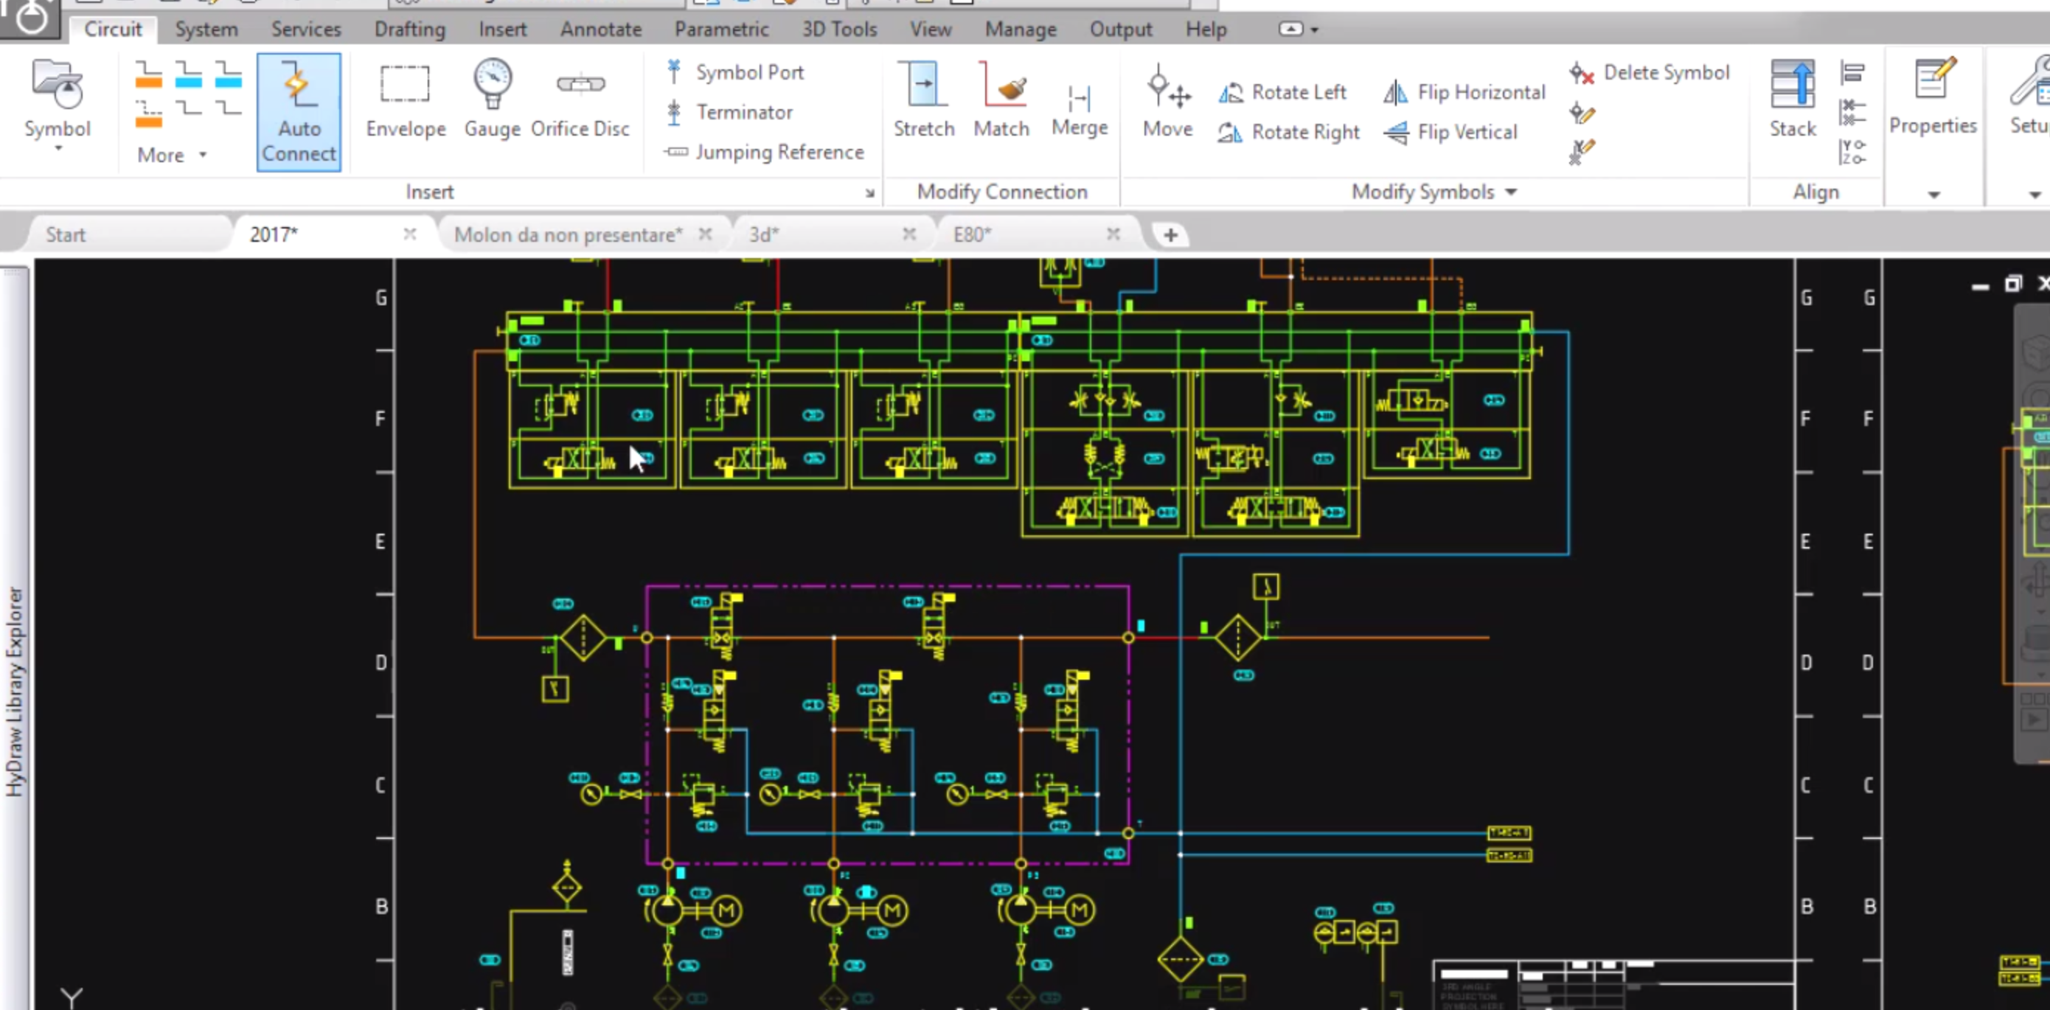
Task: Select the dashed orange connection line icon
Action: coord(148,114)
